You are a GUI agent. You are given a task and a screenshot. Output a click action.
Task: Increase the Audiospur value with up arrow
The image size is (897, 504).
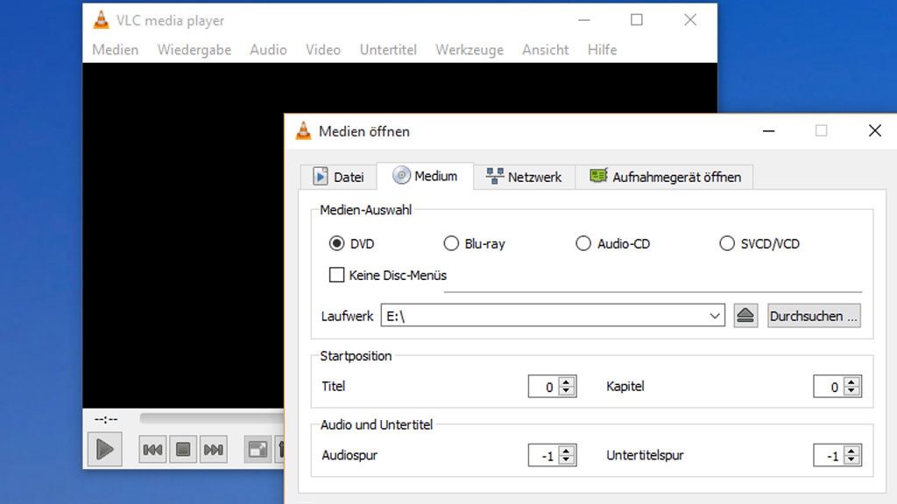point(567,451)
